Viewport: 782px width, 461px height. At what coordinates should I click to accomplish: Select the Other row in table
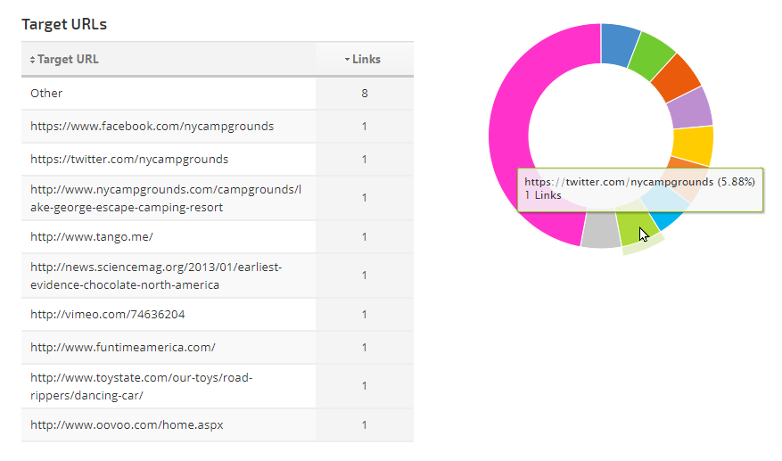pyautogui.click(x=46, y=93)
